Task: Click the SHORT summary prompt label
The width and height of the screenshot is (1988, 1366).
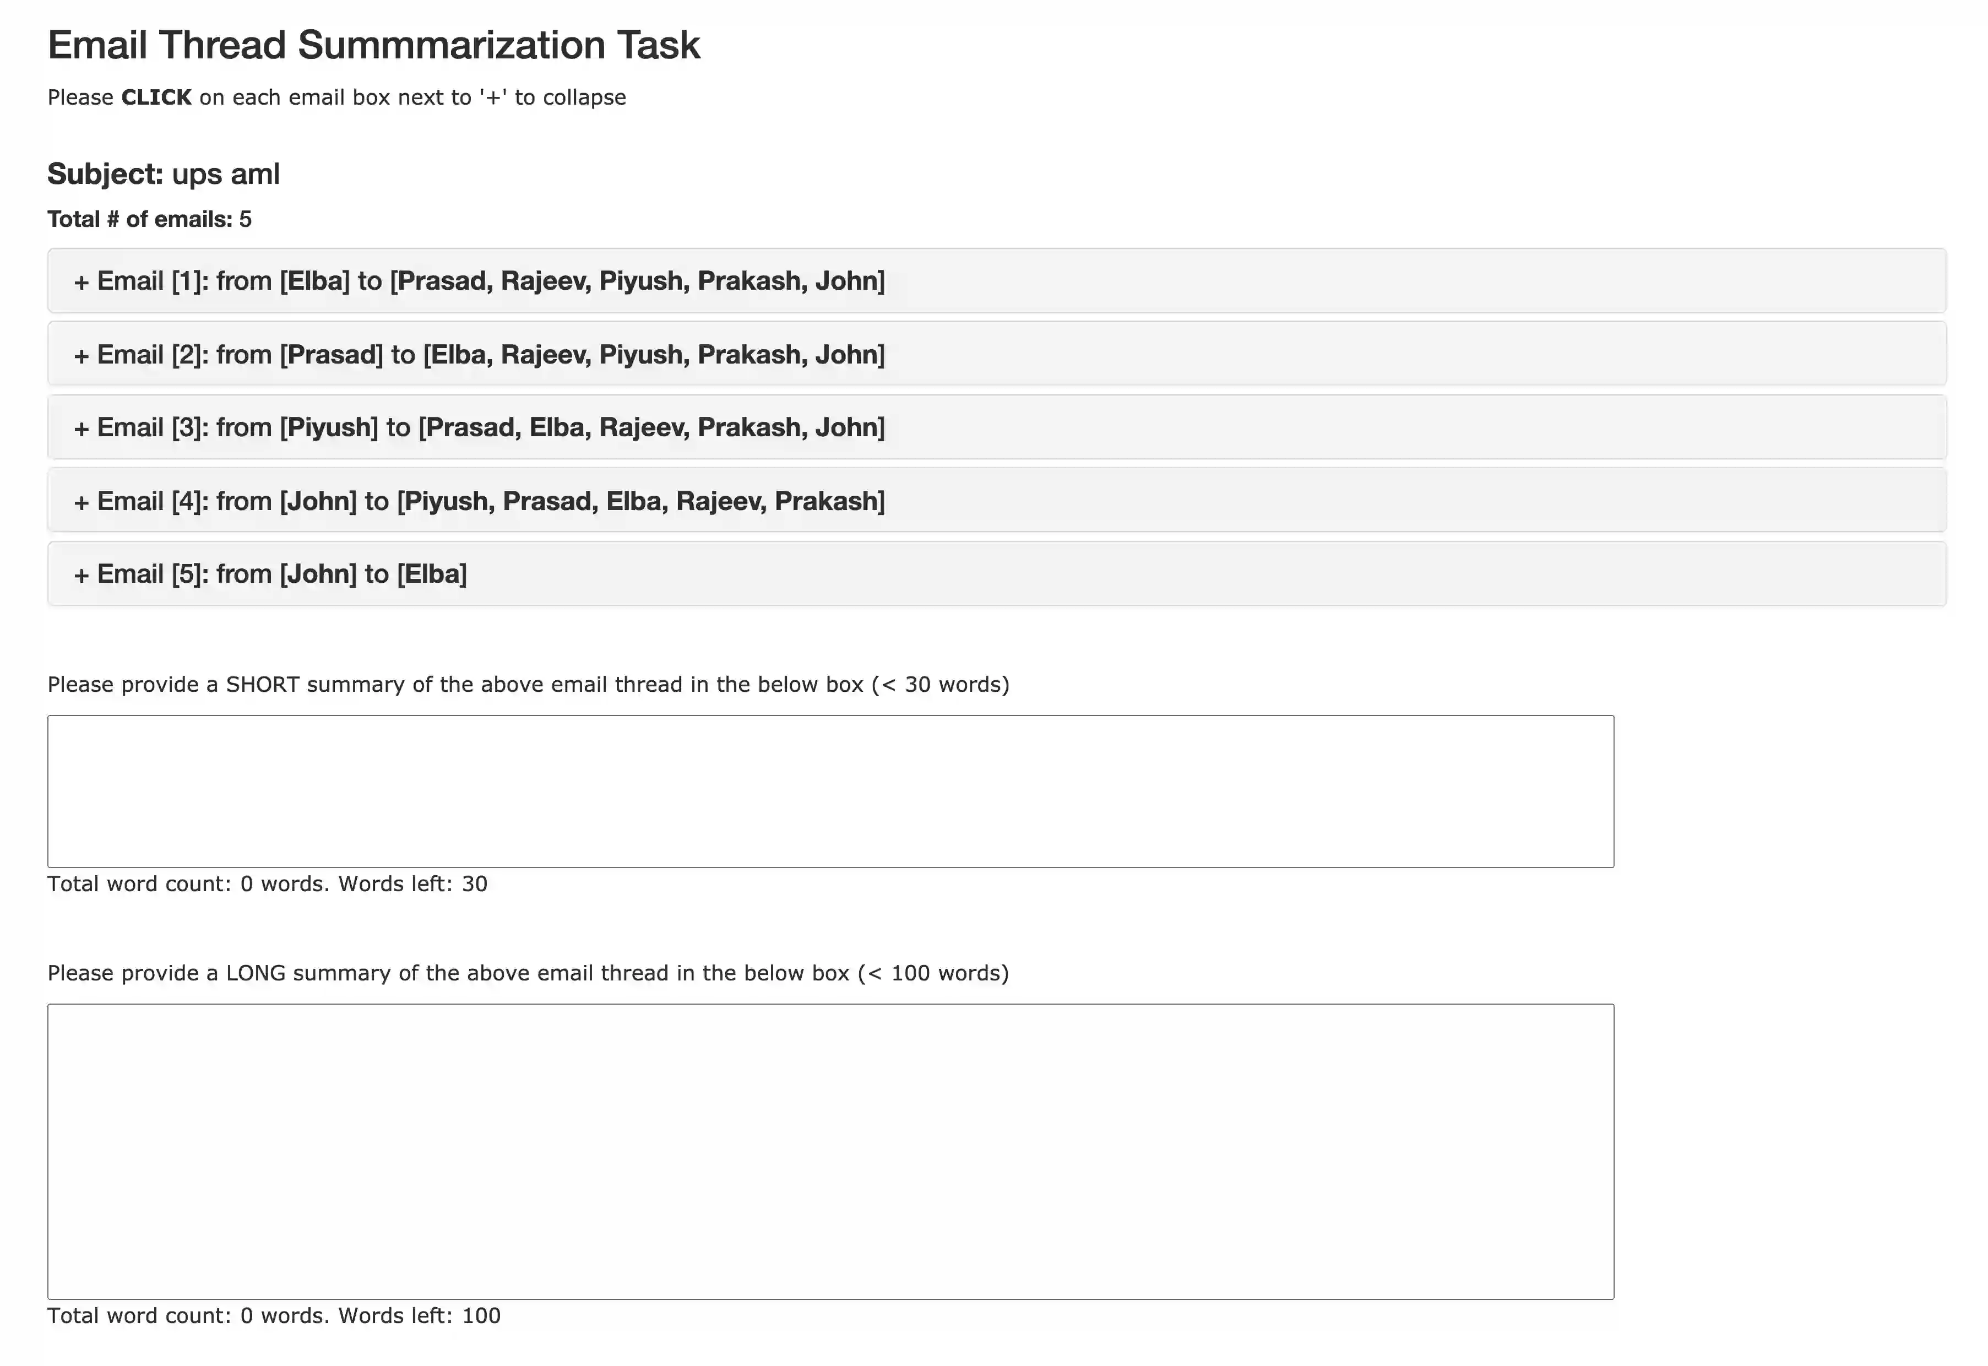Action: tap(528, 685)
